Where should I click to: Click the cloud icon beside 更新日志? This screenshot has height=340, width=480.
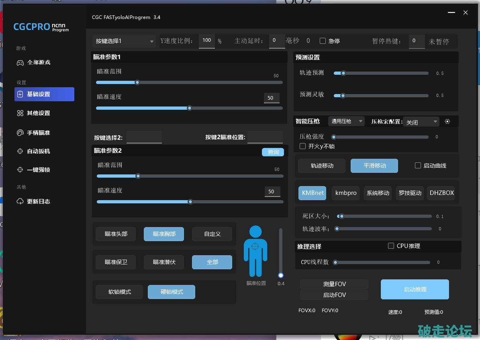coord(20,201)
